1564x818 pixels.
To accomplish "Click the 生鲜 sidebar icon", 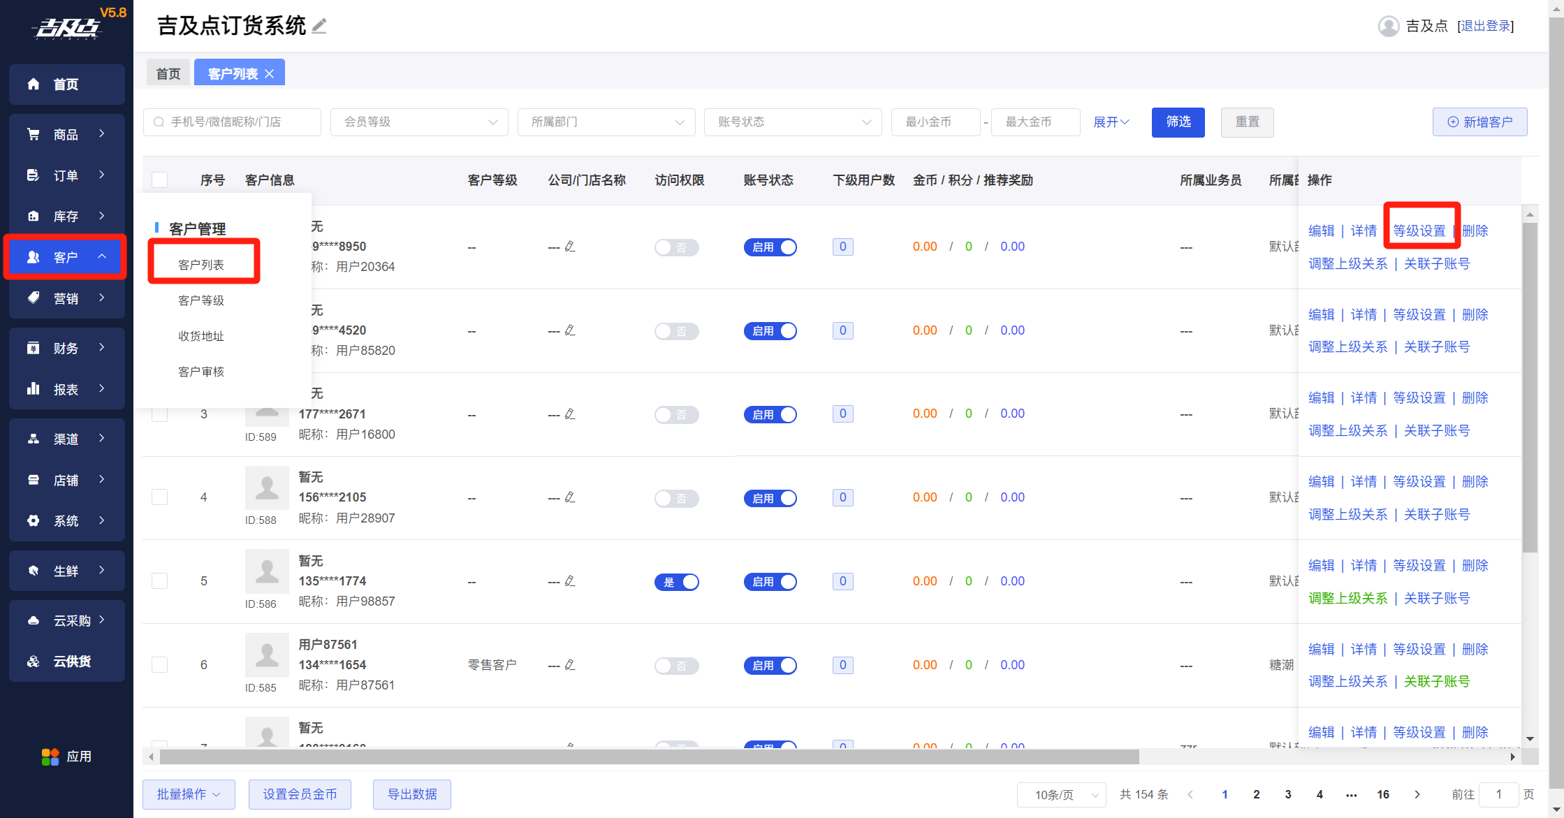I will pos(34,571).
